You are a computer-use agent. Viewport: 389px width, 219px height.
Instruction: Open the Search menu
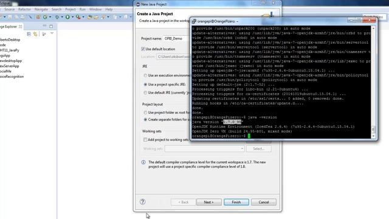coord(57,9)
